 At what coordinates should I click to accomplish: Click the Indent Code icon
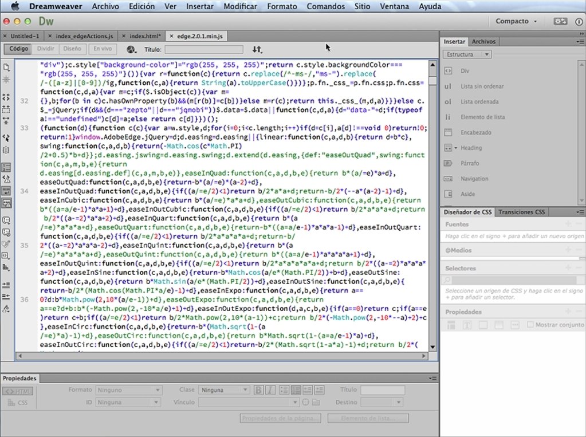tap(6, 285)
